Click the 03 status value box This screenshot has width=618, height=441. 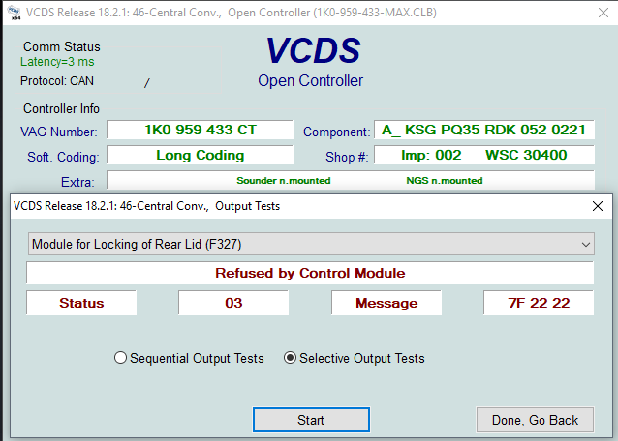[233, 303]
